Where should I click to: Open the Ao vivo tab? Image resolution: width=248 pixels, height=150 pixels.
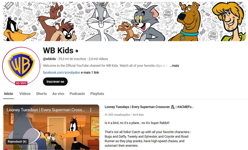(58, 94)
